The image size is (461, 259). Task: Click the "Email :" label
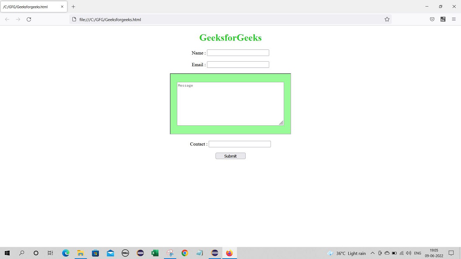tap(199, 65)
